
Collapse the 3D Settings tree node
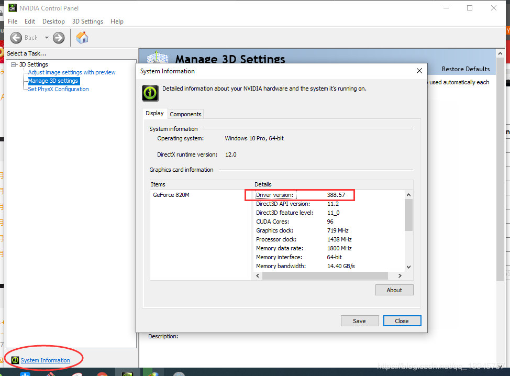13,64
